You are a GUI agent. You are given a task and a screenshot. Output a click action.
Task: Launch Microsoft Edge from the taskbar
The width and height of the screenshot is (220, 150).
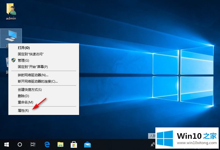[47, 144]
